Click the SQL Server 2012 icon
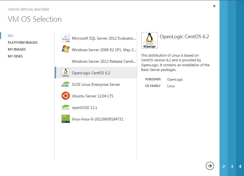The width and height of the screenshot is (244, 176). coord(66,38)
